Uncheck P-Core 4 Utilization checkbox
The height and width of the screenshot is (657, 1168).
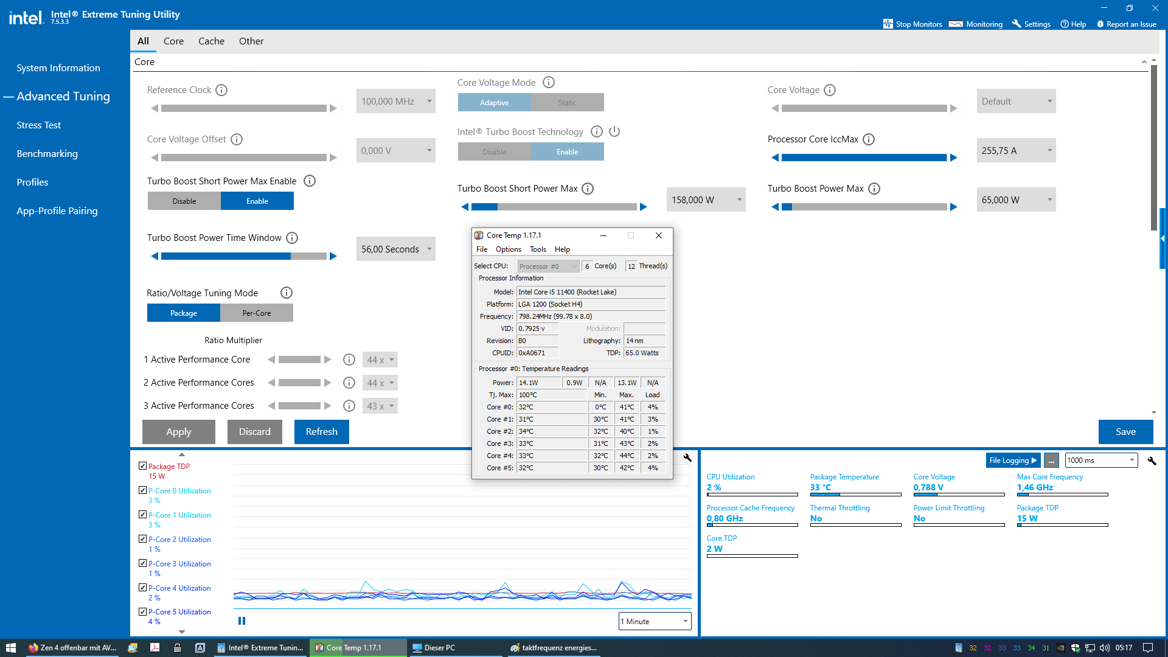tap(142, 588)
